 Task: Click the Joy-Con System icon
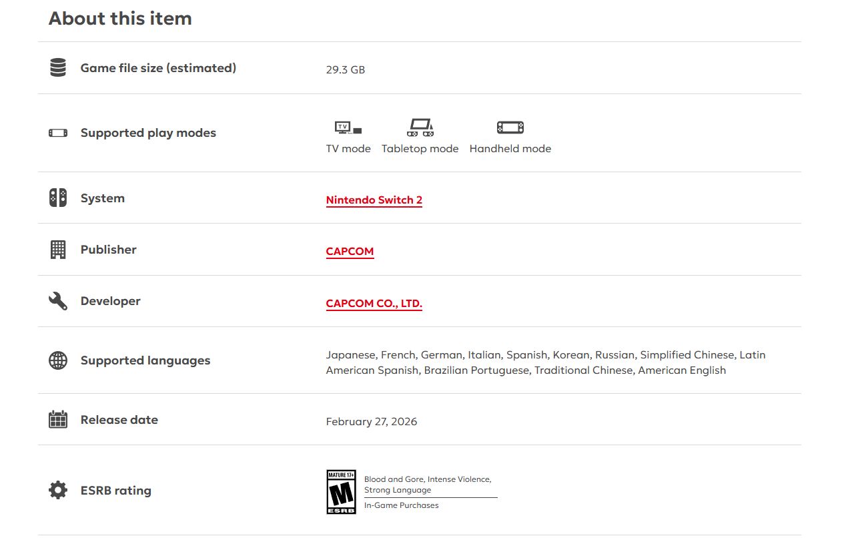pyautogui.click(x=58, y=198)
